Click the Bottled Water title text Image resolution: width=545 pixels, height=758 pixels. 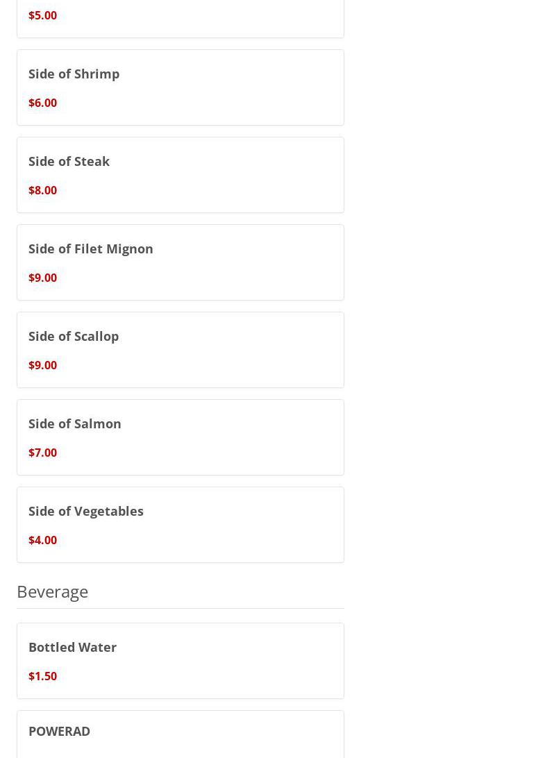(x=72, y=648)
